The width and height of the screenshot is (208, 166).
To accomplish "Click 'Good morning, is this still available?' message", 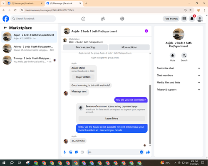I will click(91, 85).
